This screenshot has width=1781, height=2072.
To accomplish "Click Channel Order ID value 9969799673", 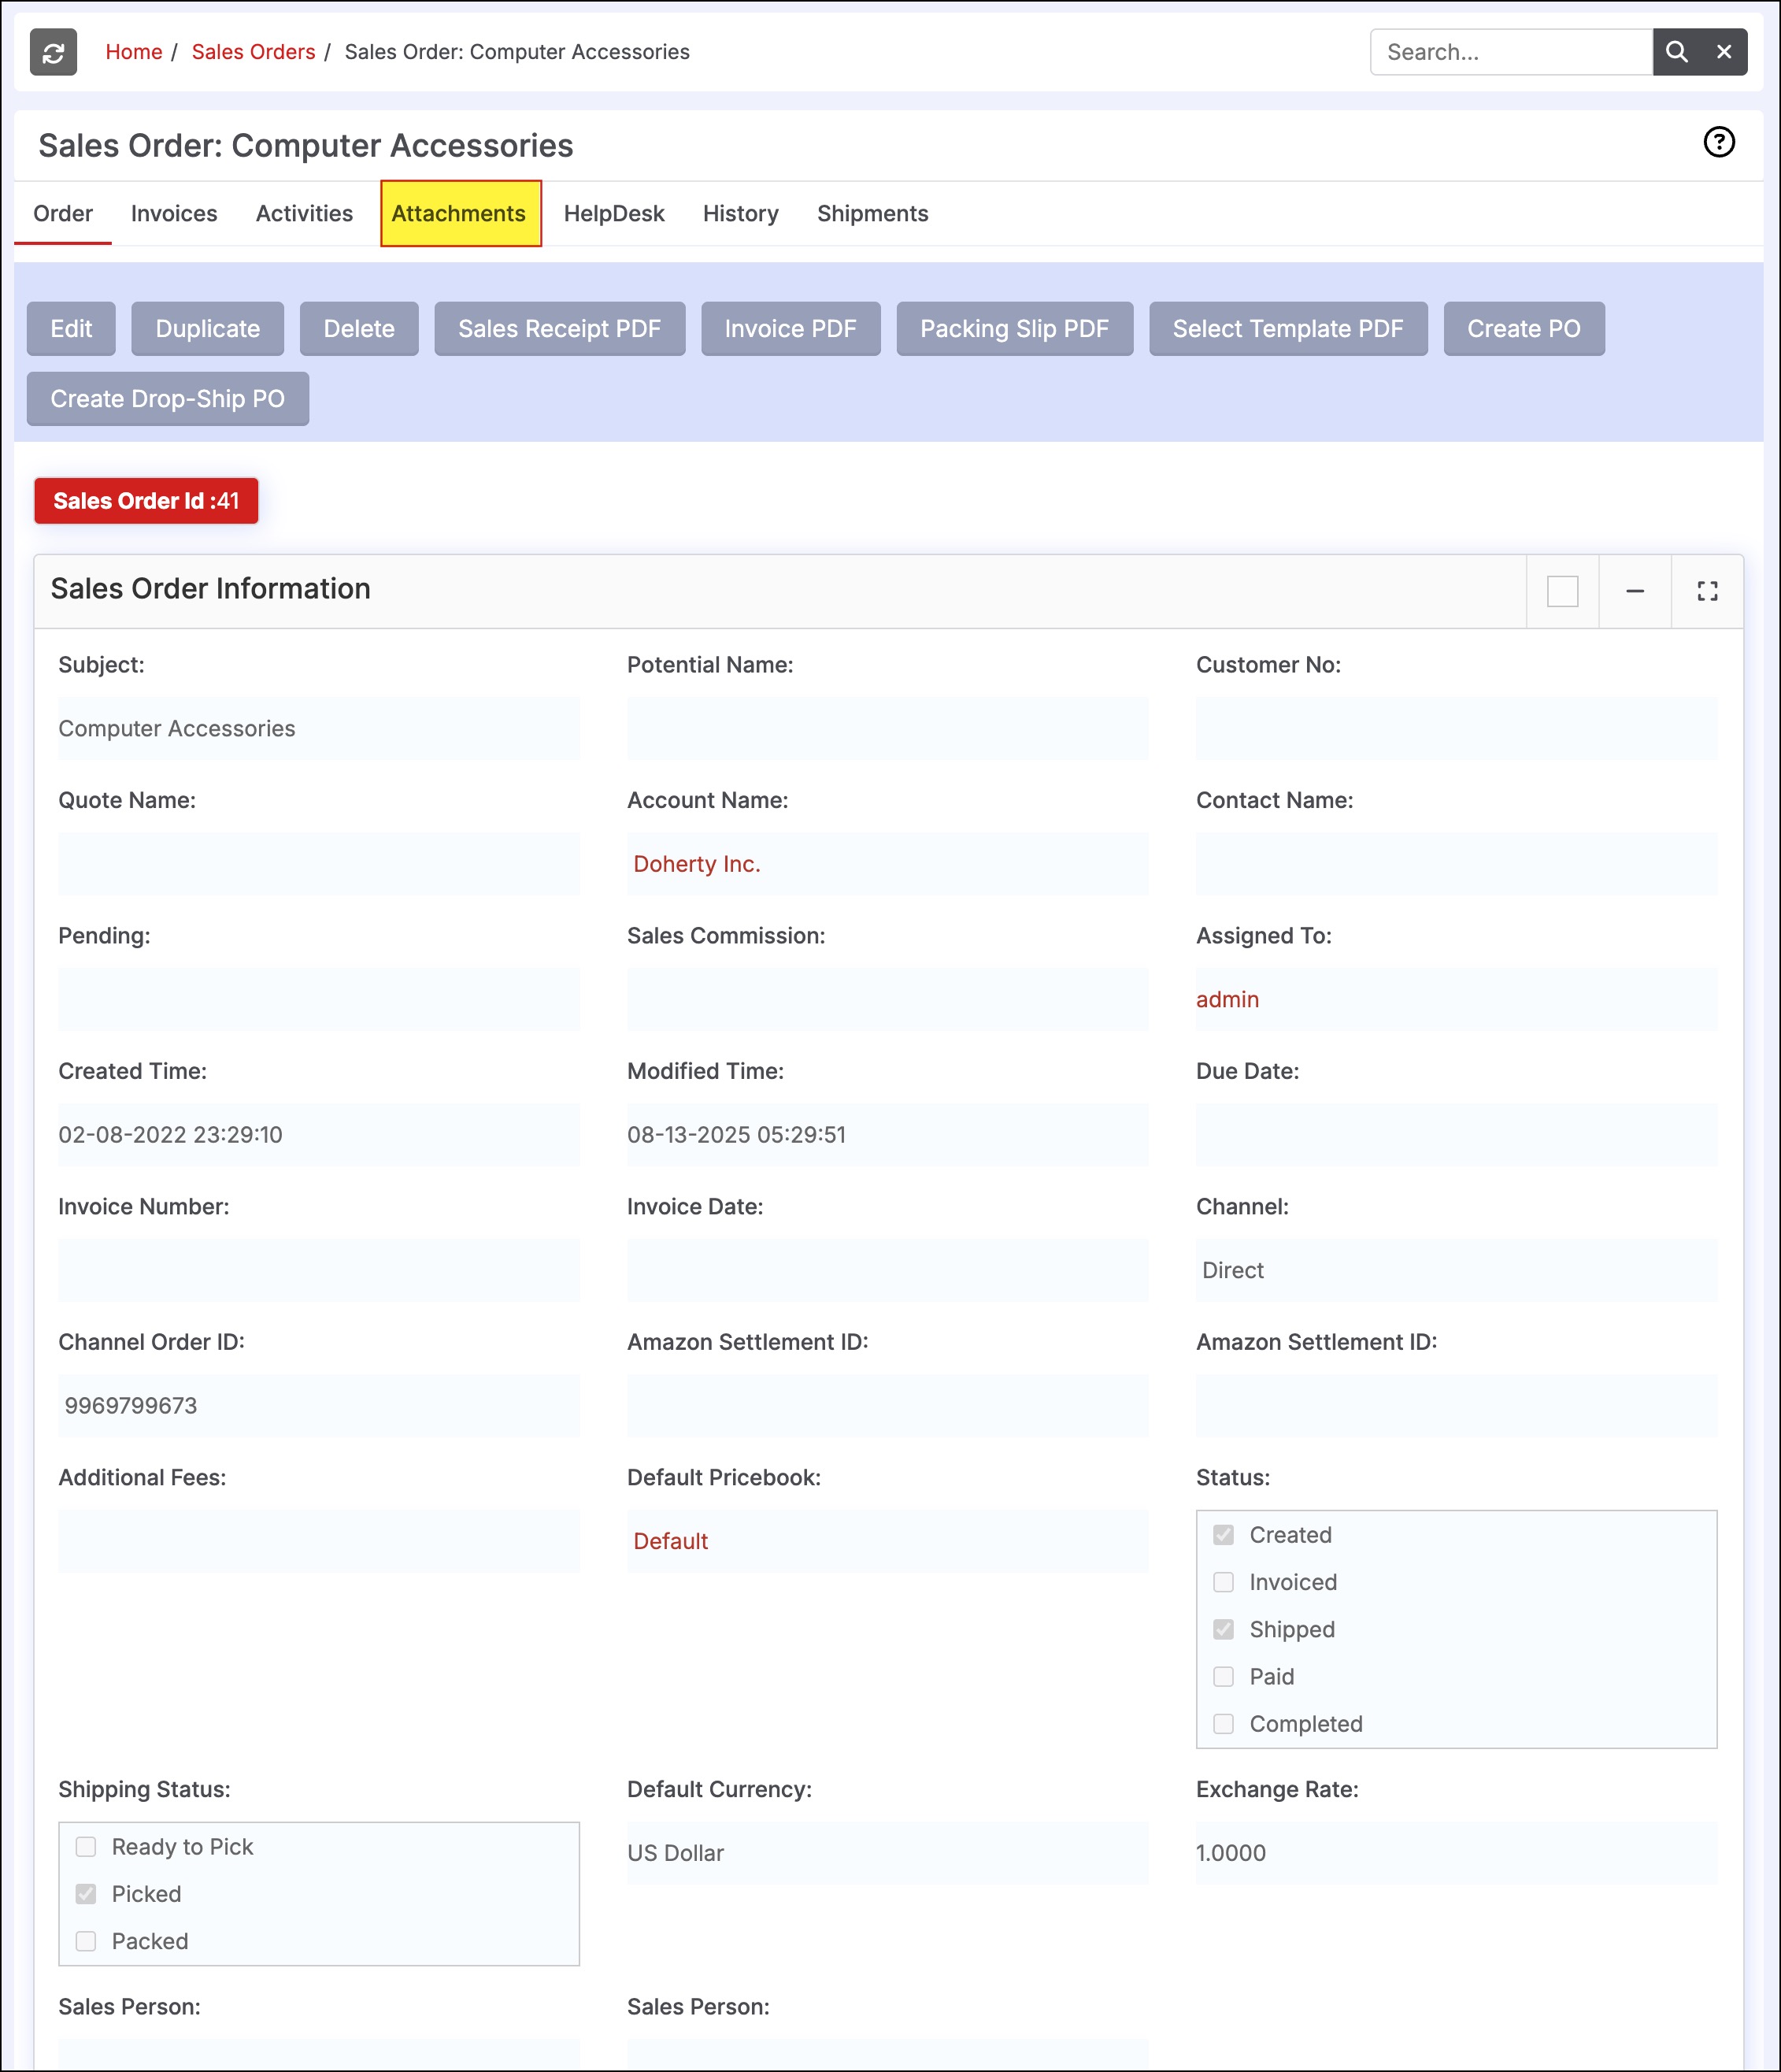I will pos(130,1405).
